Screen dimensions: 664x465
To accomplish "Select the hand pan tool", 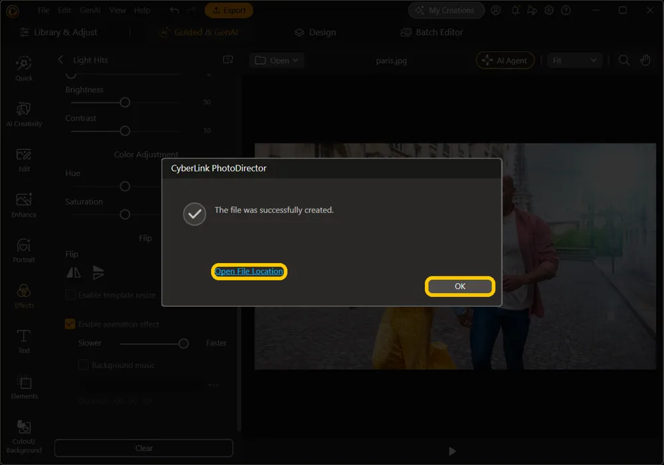I will [x=645, y=60].
